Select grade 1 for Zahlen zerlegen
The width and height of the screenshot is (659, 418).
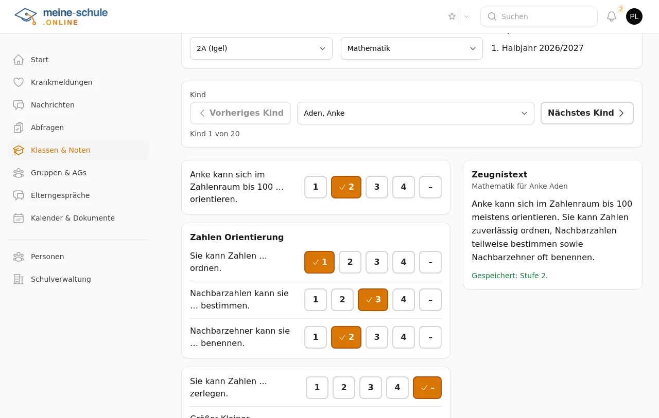pyautogui.click(x=317, y=388)
